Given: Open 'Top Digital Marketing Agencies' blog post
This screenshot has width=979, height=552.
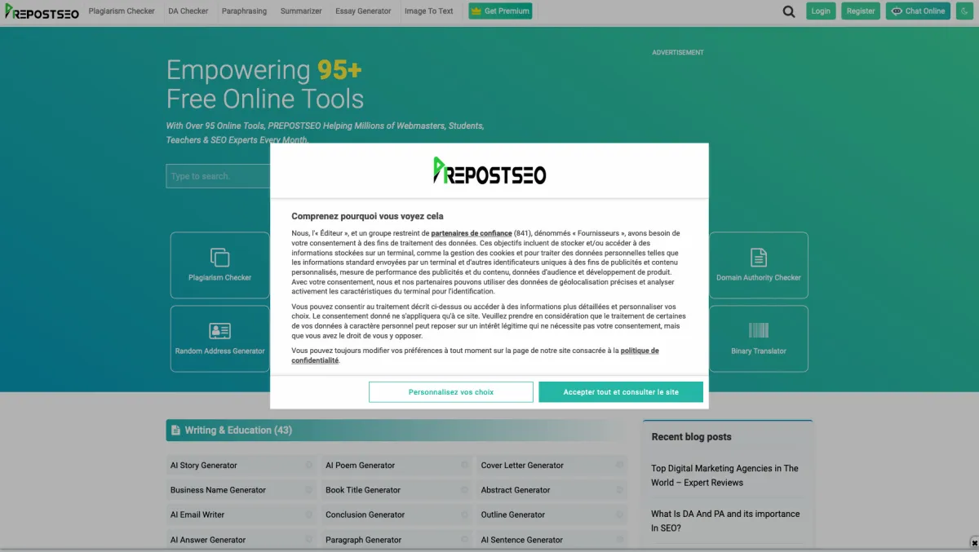Looking at the screenshot, I should click(724, 475).
